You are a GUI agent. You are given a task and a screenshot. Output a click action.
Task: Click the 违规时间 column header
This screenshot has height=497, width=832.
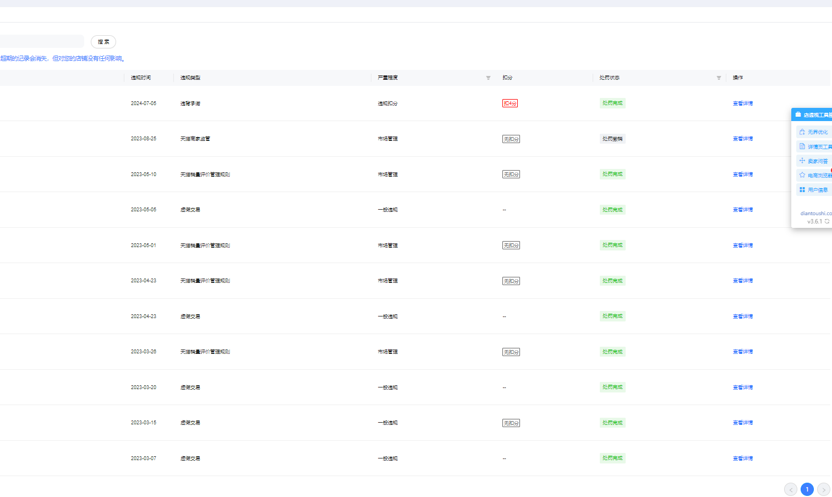click(x=141, y=78)
